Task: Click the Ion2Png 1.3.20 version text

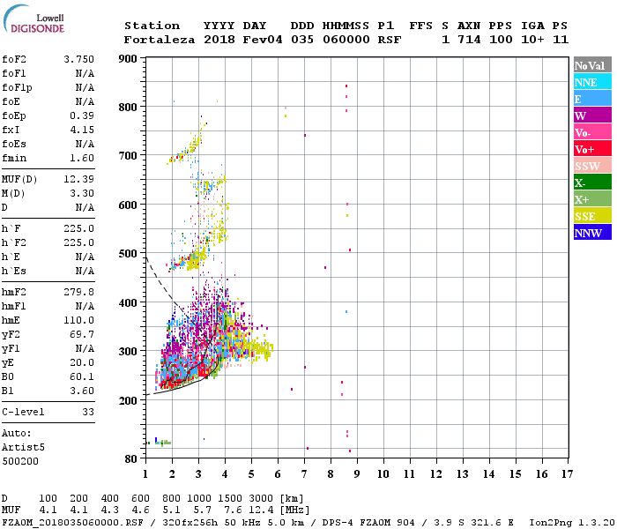Action: point(572,523)
